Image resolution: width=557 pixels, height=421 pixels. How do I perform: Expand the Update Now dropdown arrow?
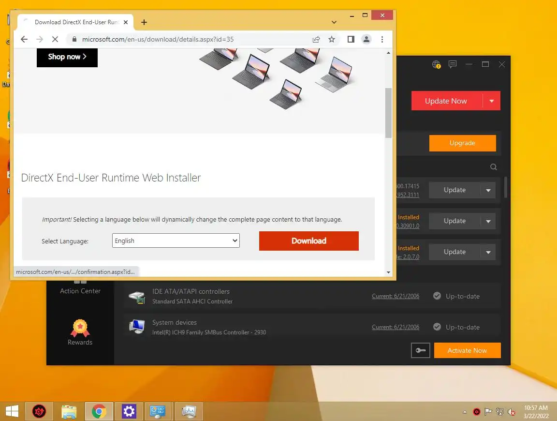(492, 101)
